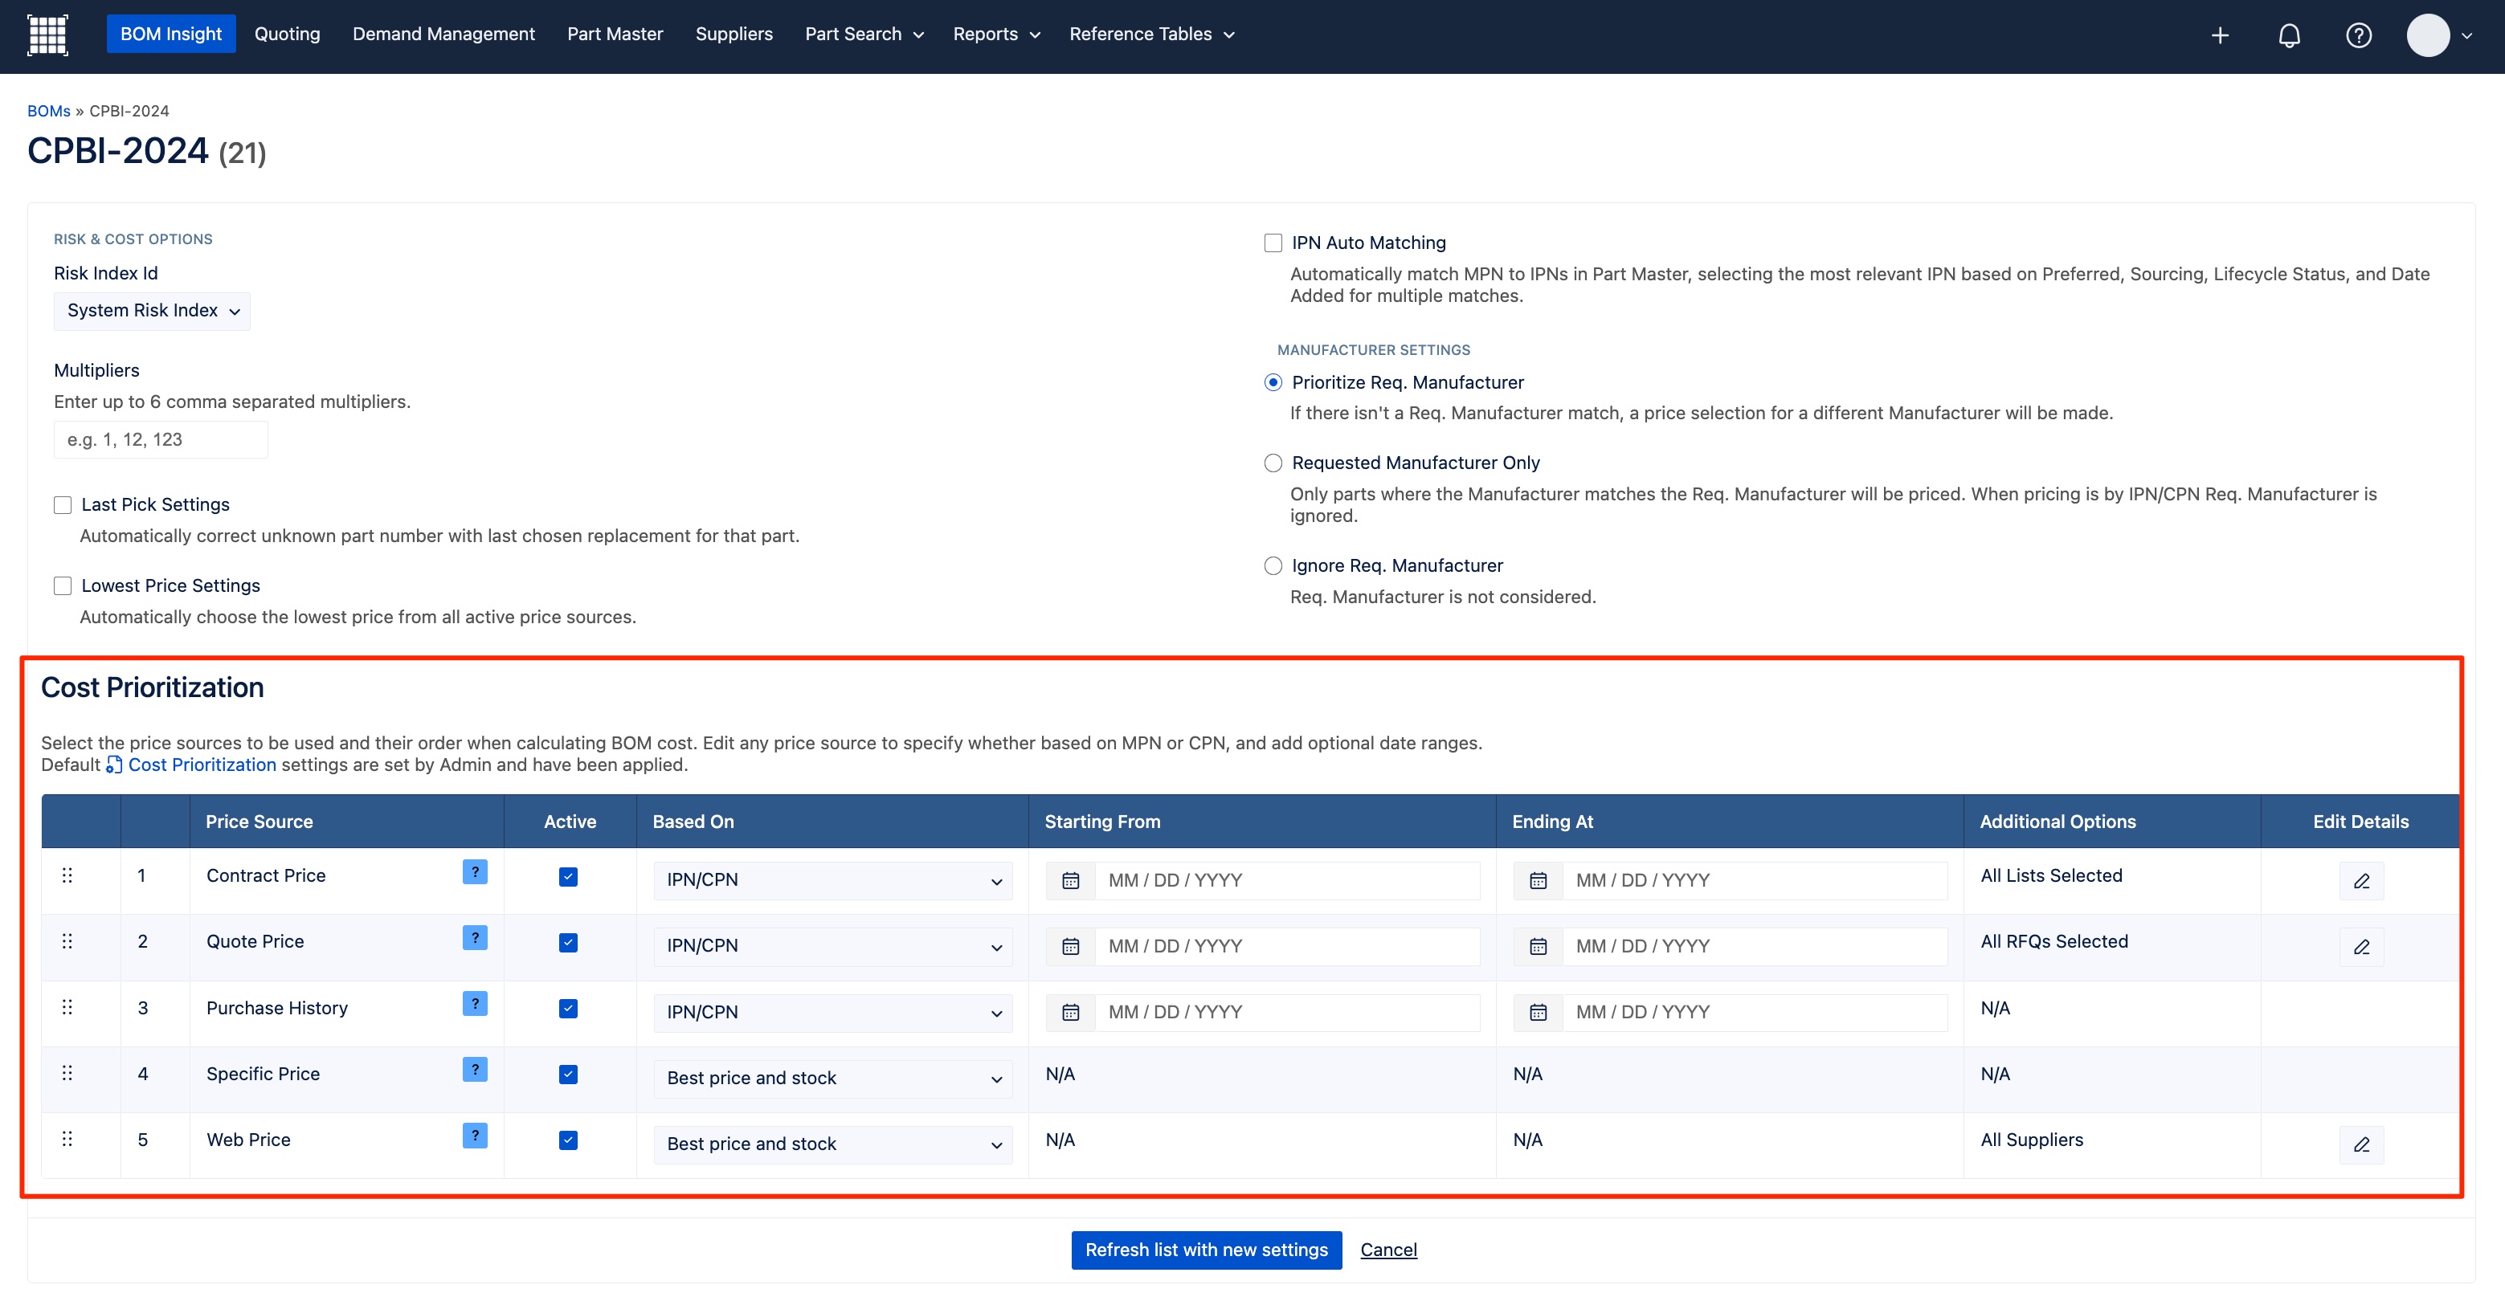This screenshot has height=1293, width=2505.
Task: Enable Last Pick Settings checkbox
Action: pos(63,504)
